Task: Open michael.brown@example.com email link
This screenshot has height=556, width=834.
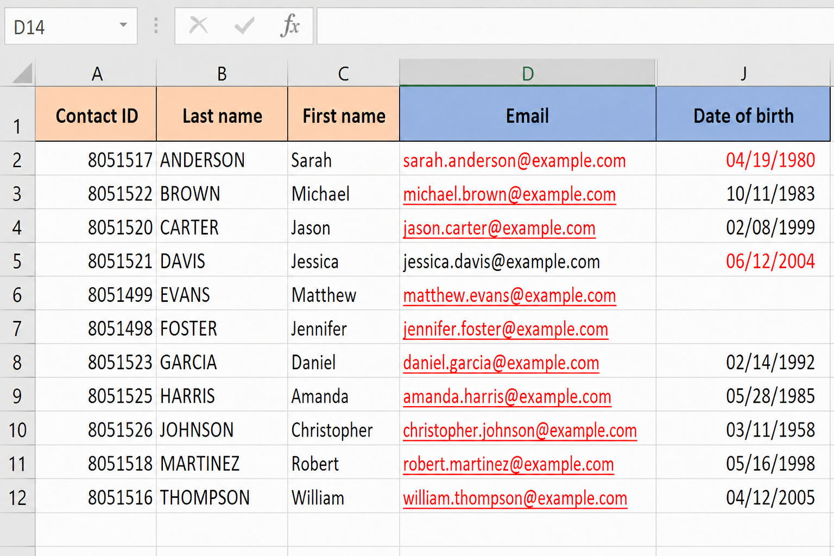Action: click(509, 194)
